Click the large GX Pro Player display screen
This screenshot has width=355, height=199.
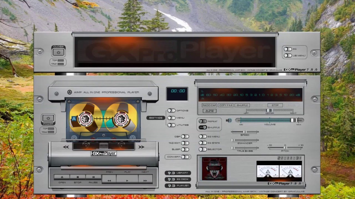[x=175, y=52]
